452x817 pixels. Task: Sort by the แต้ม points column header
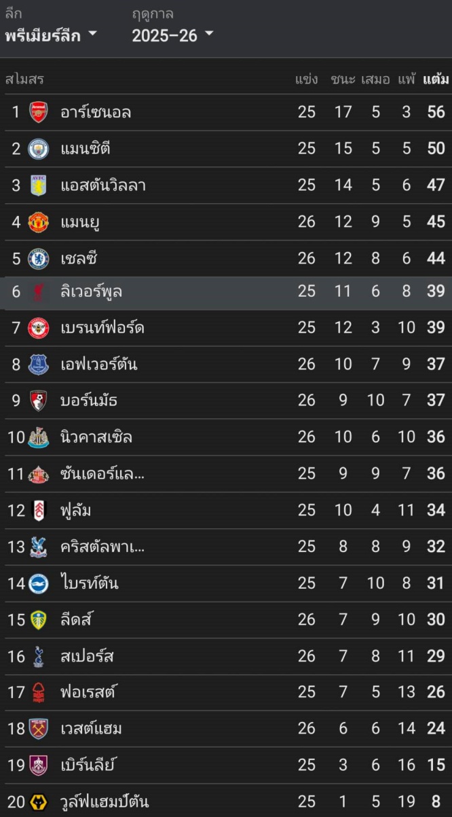coord(435,79)
